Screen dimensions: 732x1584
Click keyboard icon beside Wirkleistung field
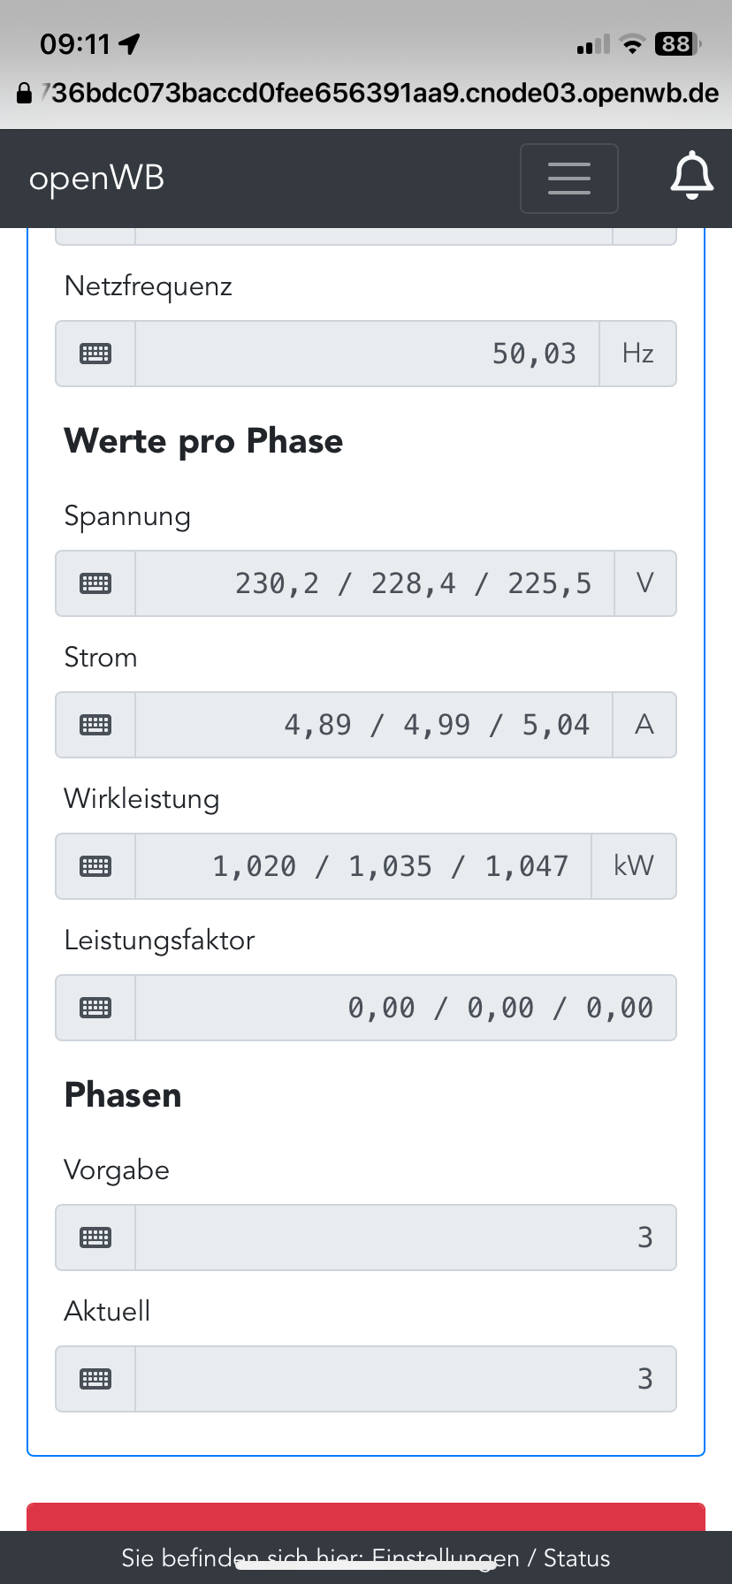[95, 866]
